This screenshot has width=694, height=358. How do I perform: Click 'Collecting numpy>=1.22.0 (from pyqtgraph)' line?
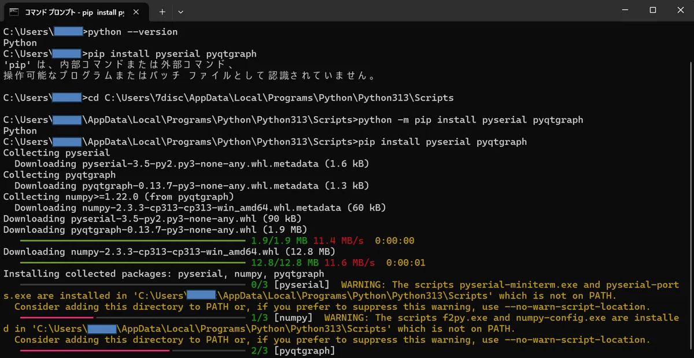point(119,197)
